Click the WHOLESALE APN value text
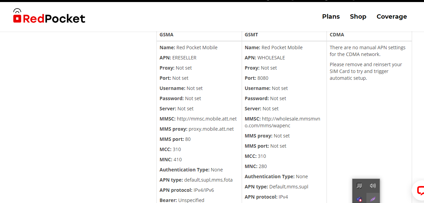This screenshot has height=203, width=424. (x=270, y=57)
